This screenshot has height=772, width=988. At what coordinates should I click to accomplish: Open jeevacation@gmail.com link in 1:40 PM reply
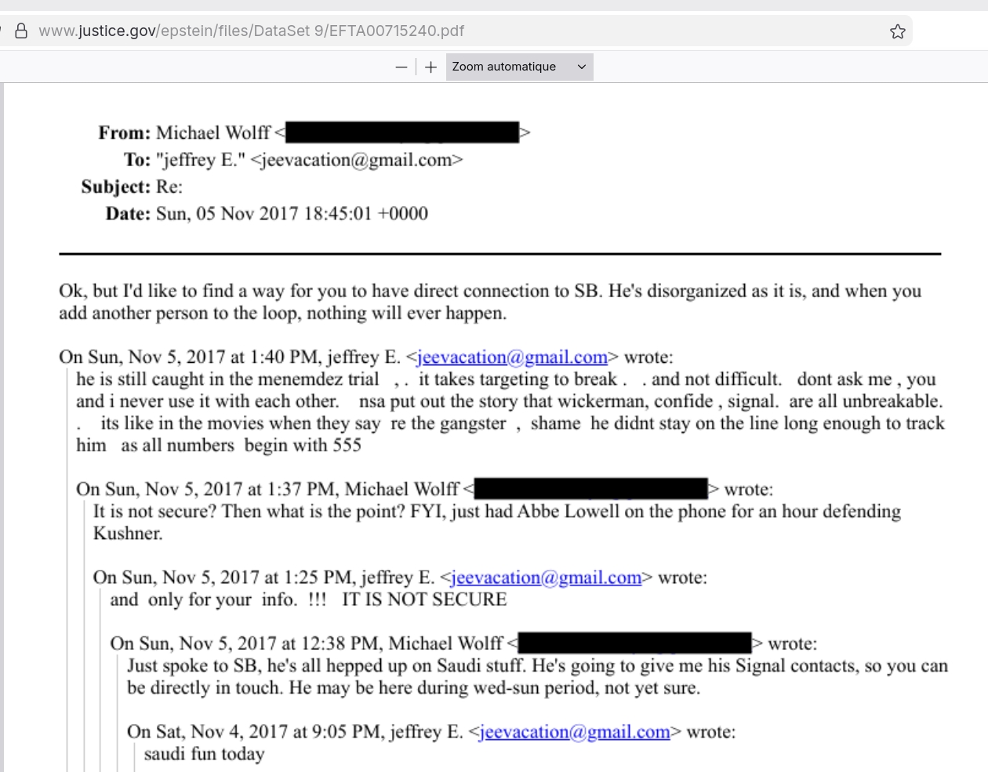coord(512,357)
